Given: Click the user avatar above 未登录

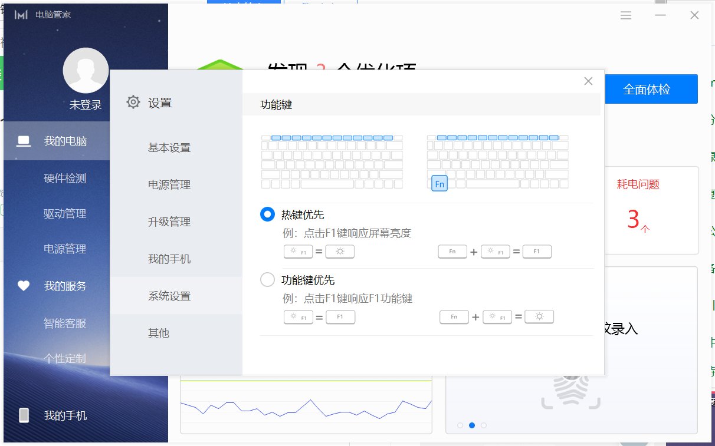Looking at the screenshot, I should [86, 70].
